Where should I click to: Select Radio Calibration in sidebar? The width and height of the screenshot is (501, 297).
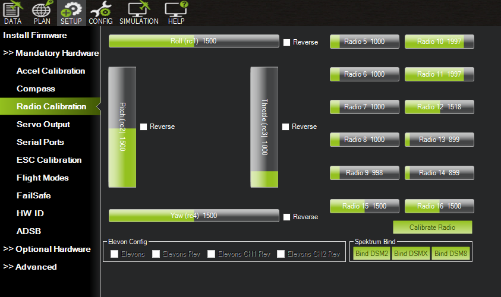(50, 106)
